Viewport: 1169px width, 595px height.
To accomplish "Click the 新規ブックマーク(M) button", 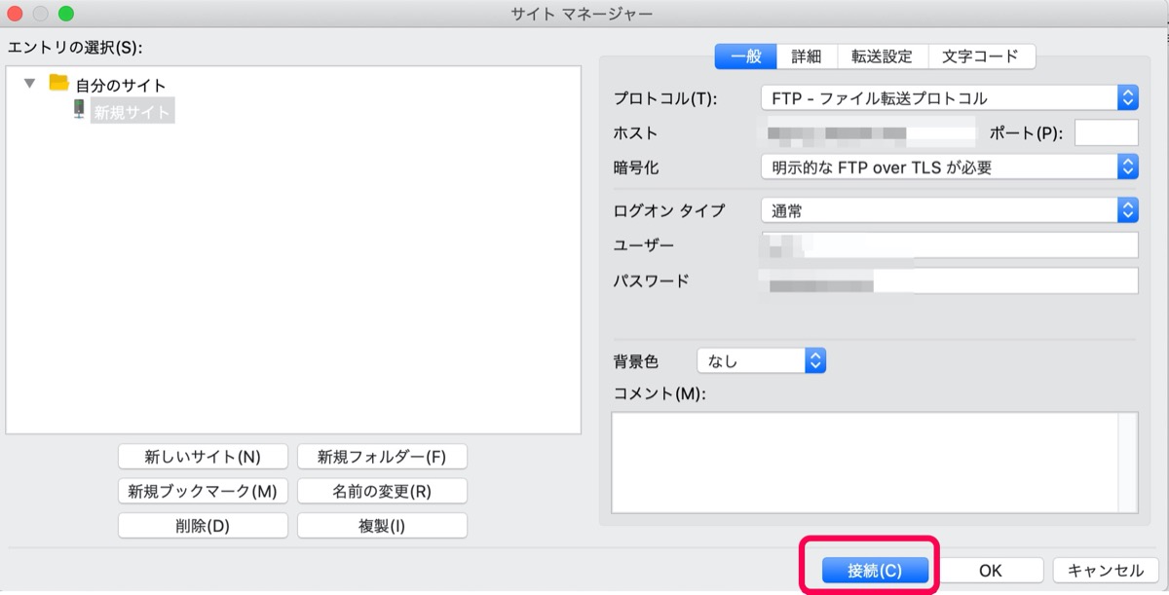I will coord(203,491).
